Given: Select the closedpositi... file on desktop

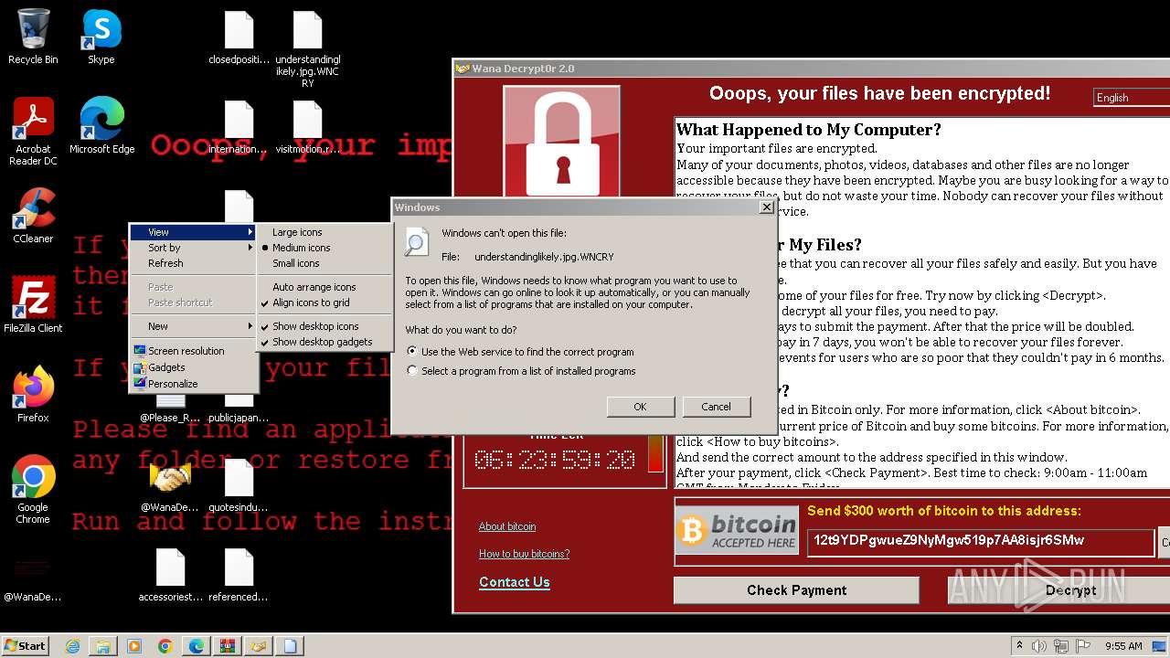Looking at the screenshot, I should [239, 37].
